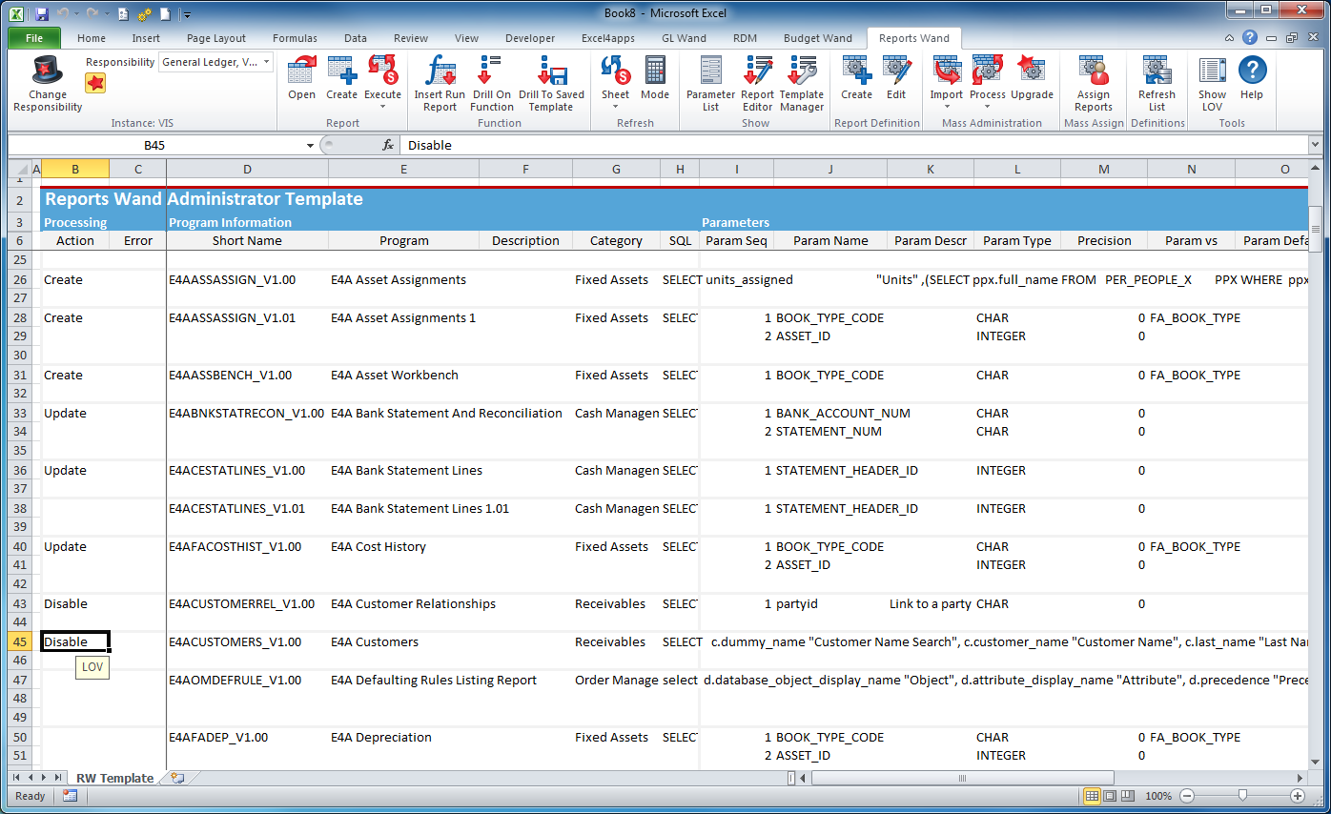This screenshot has width=1331, height=814.
Task: Click the Name Box showing B45
Action: coord(154,145)
